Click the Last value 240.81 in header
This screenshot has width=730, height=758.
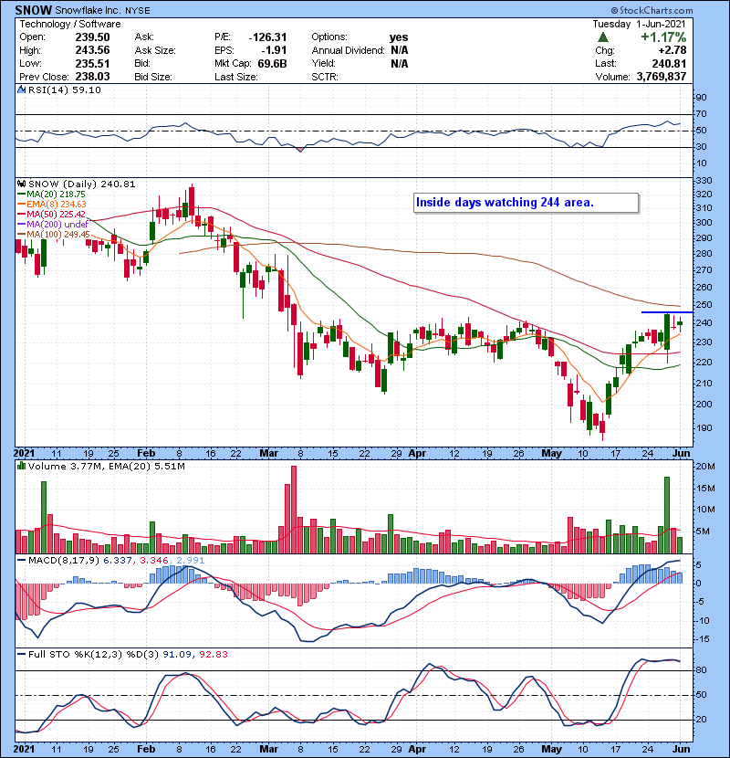[669, 63]
